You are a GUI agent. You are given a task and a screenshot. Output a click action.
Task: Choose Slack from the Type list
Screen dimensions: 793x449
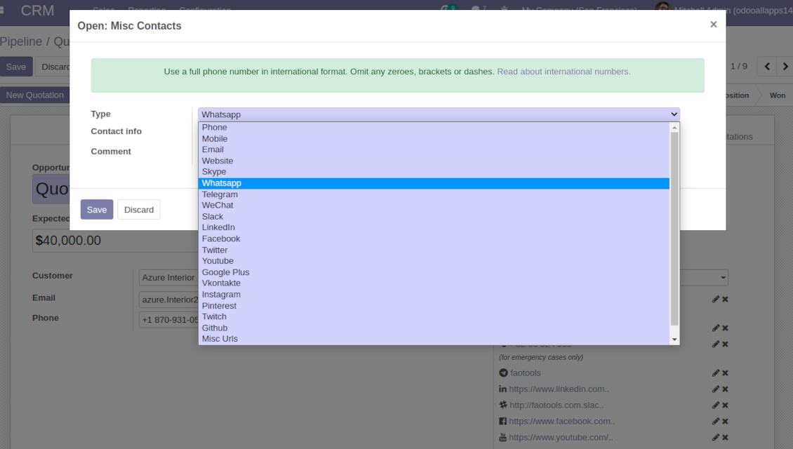[x=434, y=216]
